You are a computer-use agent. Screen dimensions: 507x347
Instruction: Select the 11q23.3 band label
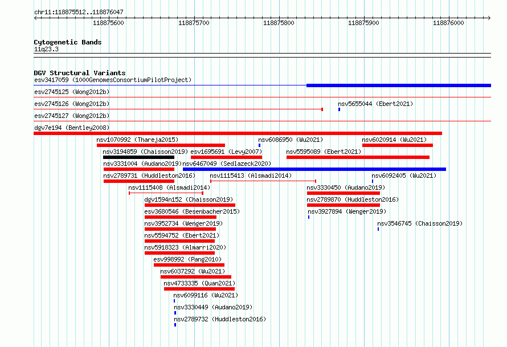[x=46, y=49]
